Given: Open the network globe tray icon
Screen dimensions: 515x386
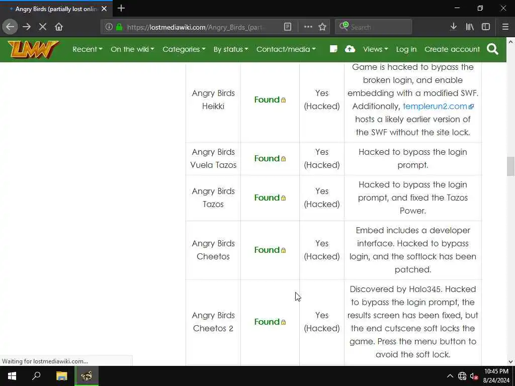Looking at the screenshot, I should (x=462, y=376).
